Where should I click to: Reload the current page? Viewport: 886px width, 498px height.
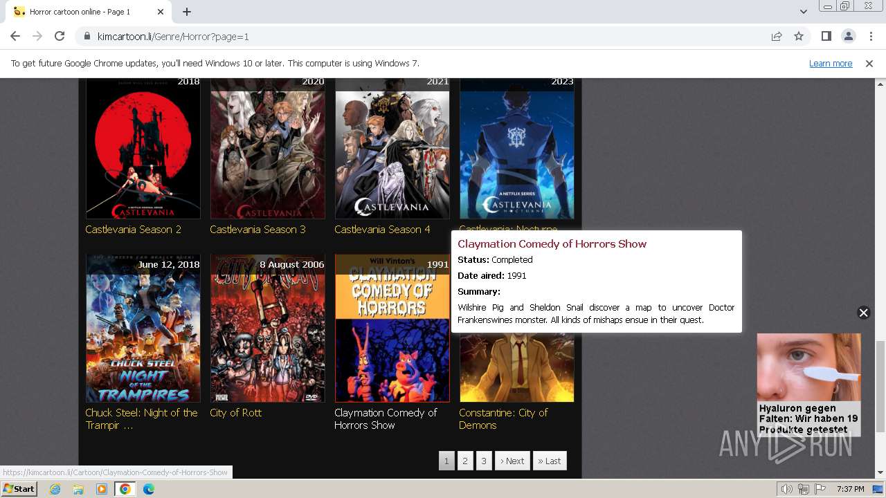point(60,36)
